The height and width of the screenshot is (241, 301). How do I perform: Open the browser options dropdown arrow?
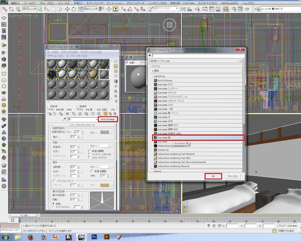(x=150, y=55)
